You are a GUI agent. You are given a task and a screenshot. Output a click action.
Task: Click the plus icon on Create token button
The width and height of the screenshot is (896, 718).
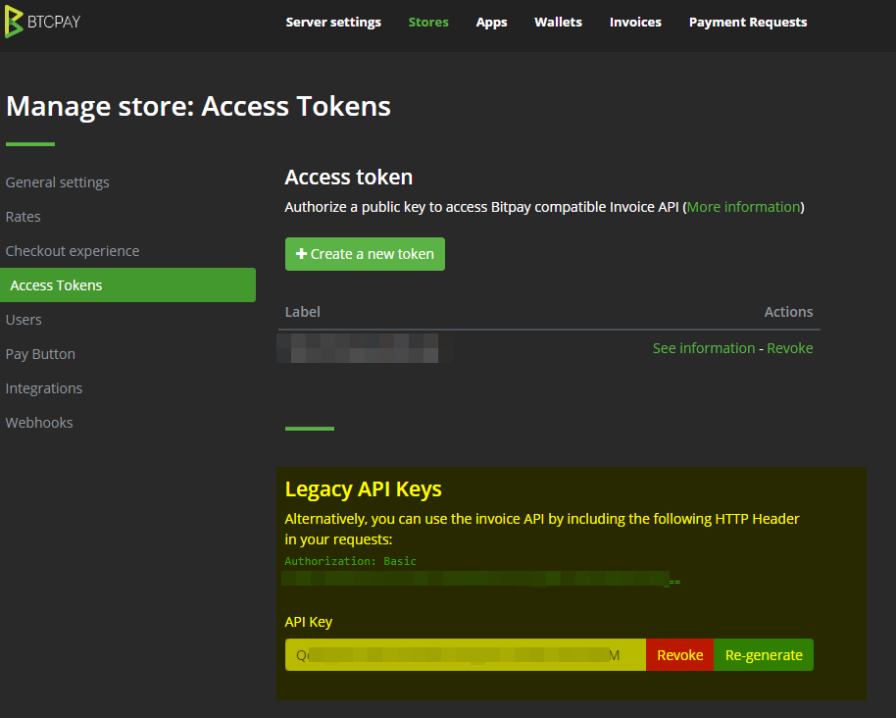pos(300,253)
